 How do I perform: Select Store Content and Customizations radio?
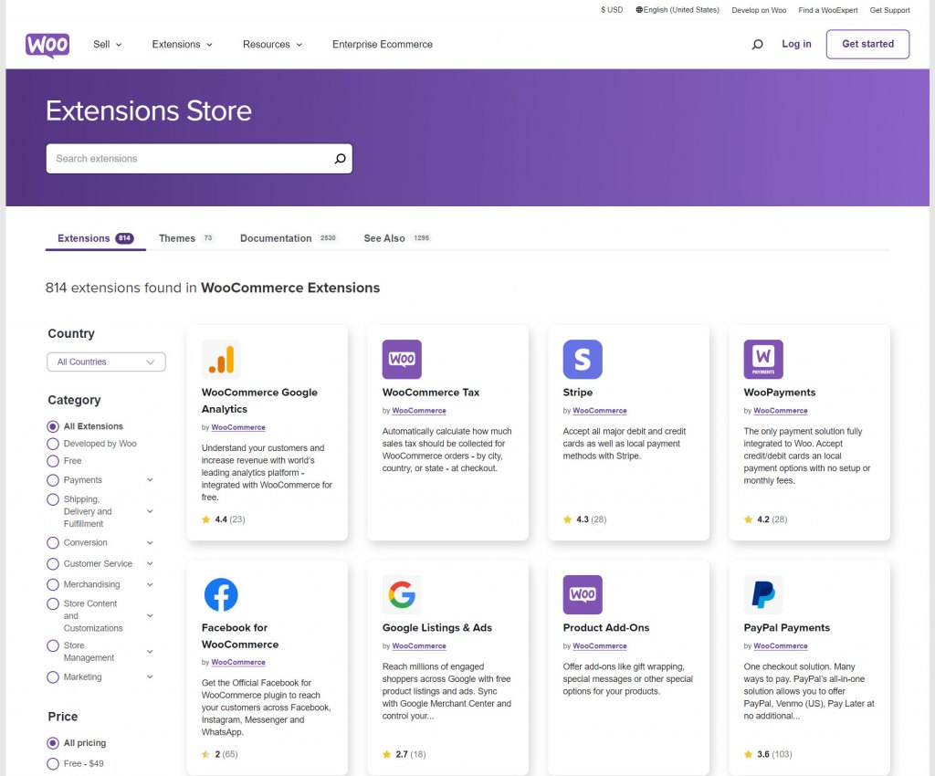click(53, 603)
